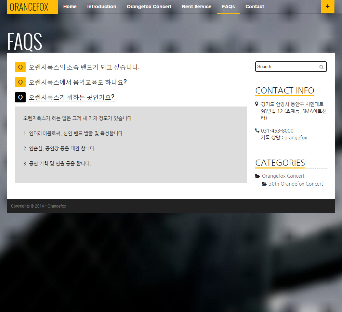This screenshot has width=342, height=312.
Task: Select answer line 1 인디레이블로써 신인 밴드 발굴
Action: click(x=74, y=133)
